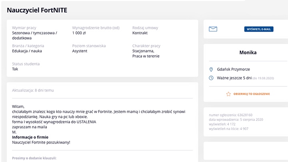Click the Kontrakt contract type value
Screen dimensions: 288x162
point(140,33)
